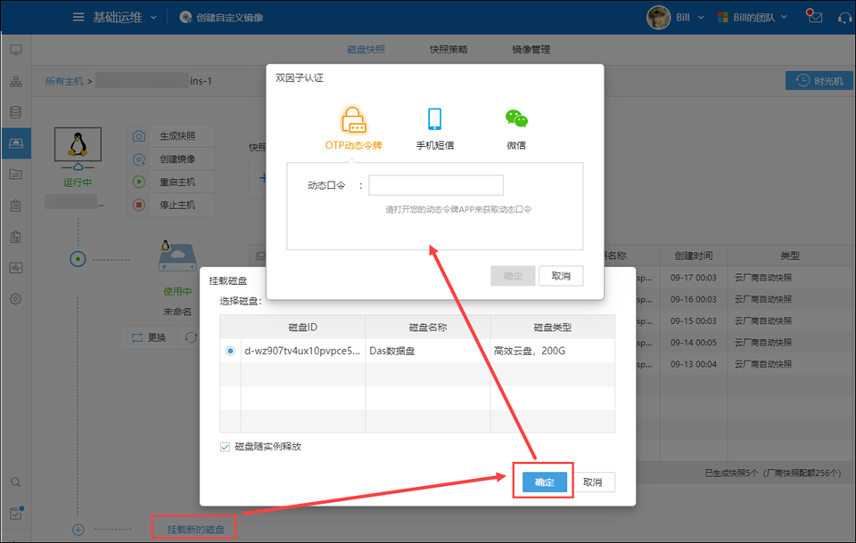
Task: Toggle the 磁盘随实例释放 checkbox
Action: [225, 447]
